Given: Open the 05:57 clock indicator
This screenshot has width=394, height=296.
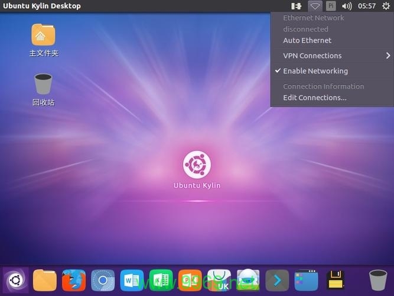Looking at the screenshot, I should [x=367, y=6].
